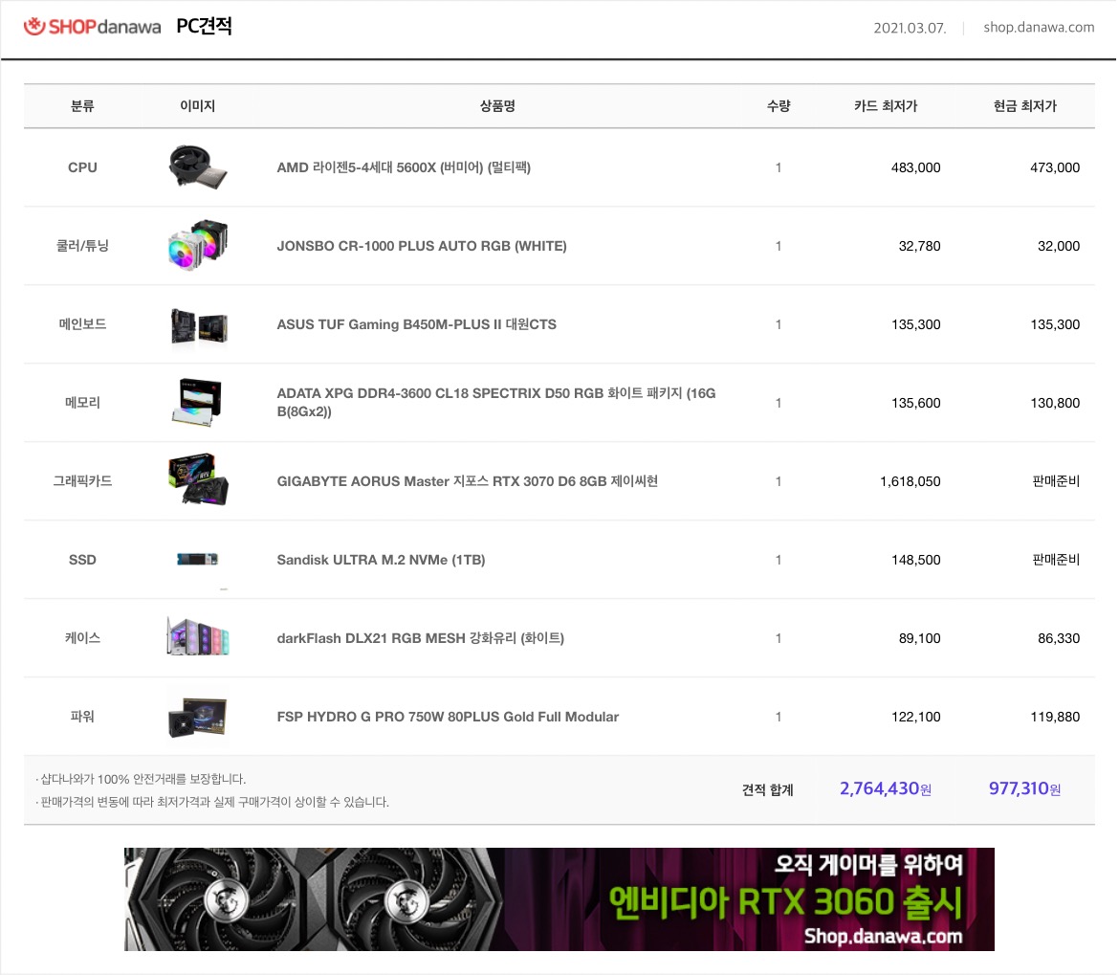Click the 판매가격의 변동 price notice

coord(212,802)
